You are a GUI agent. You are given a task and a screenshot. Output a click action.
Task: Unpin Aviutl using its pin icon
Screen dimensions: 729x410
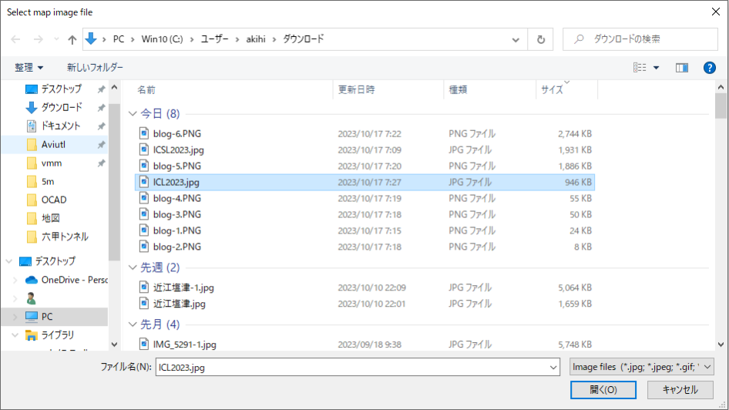click(x=101, y=145)
